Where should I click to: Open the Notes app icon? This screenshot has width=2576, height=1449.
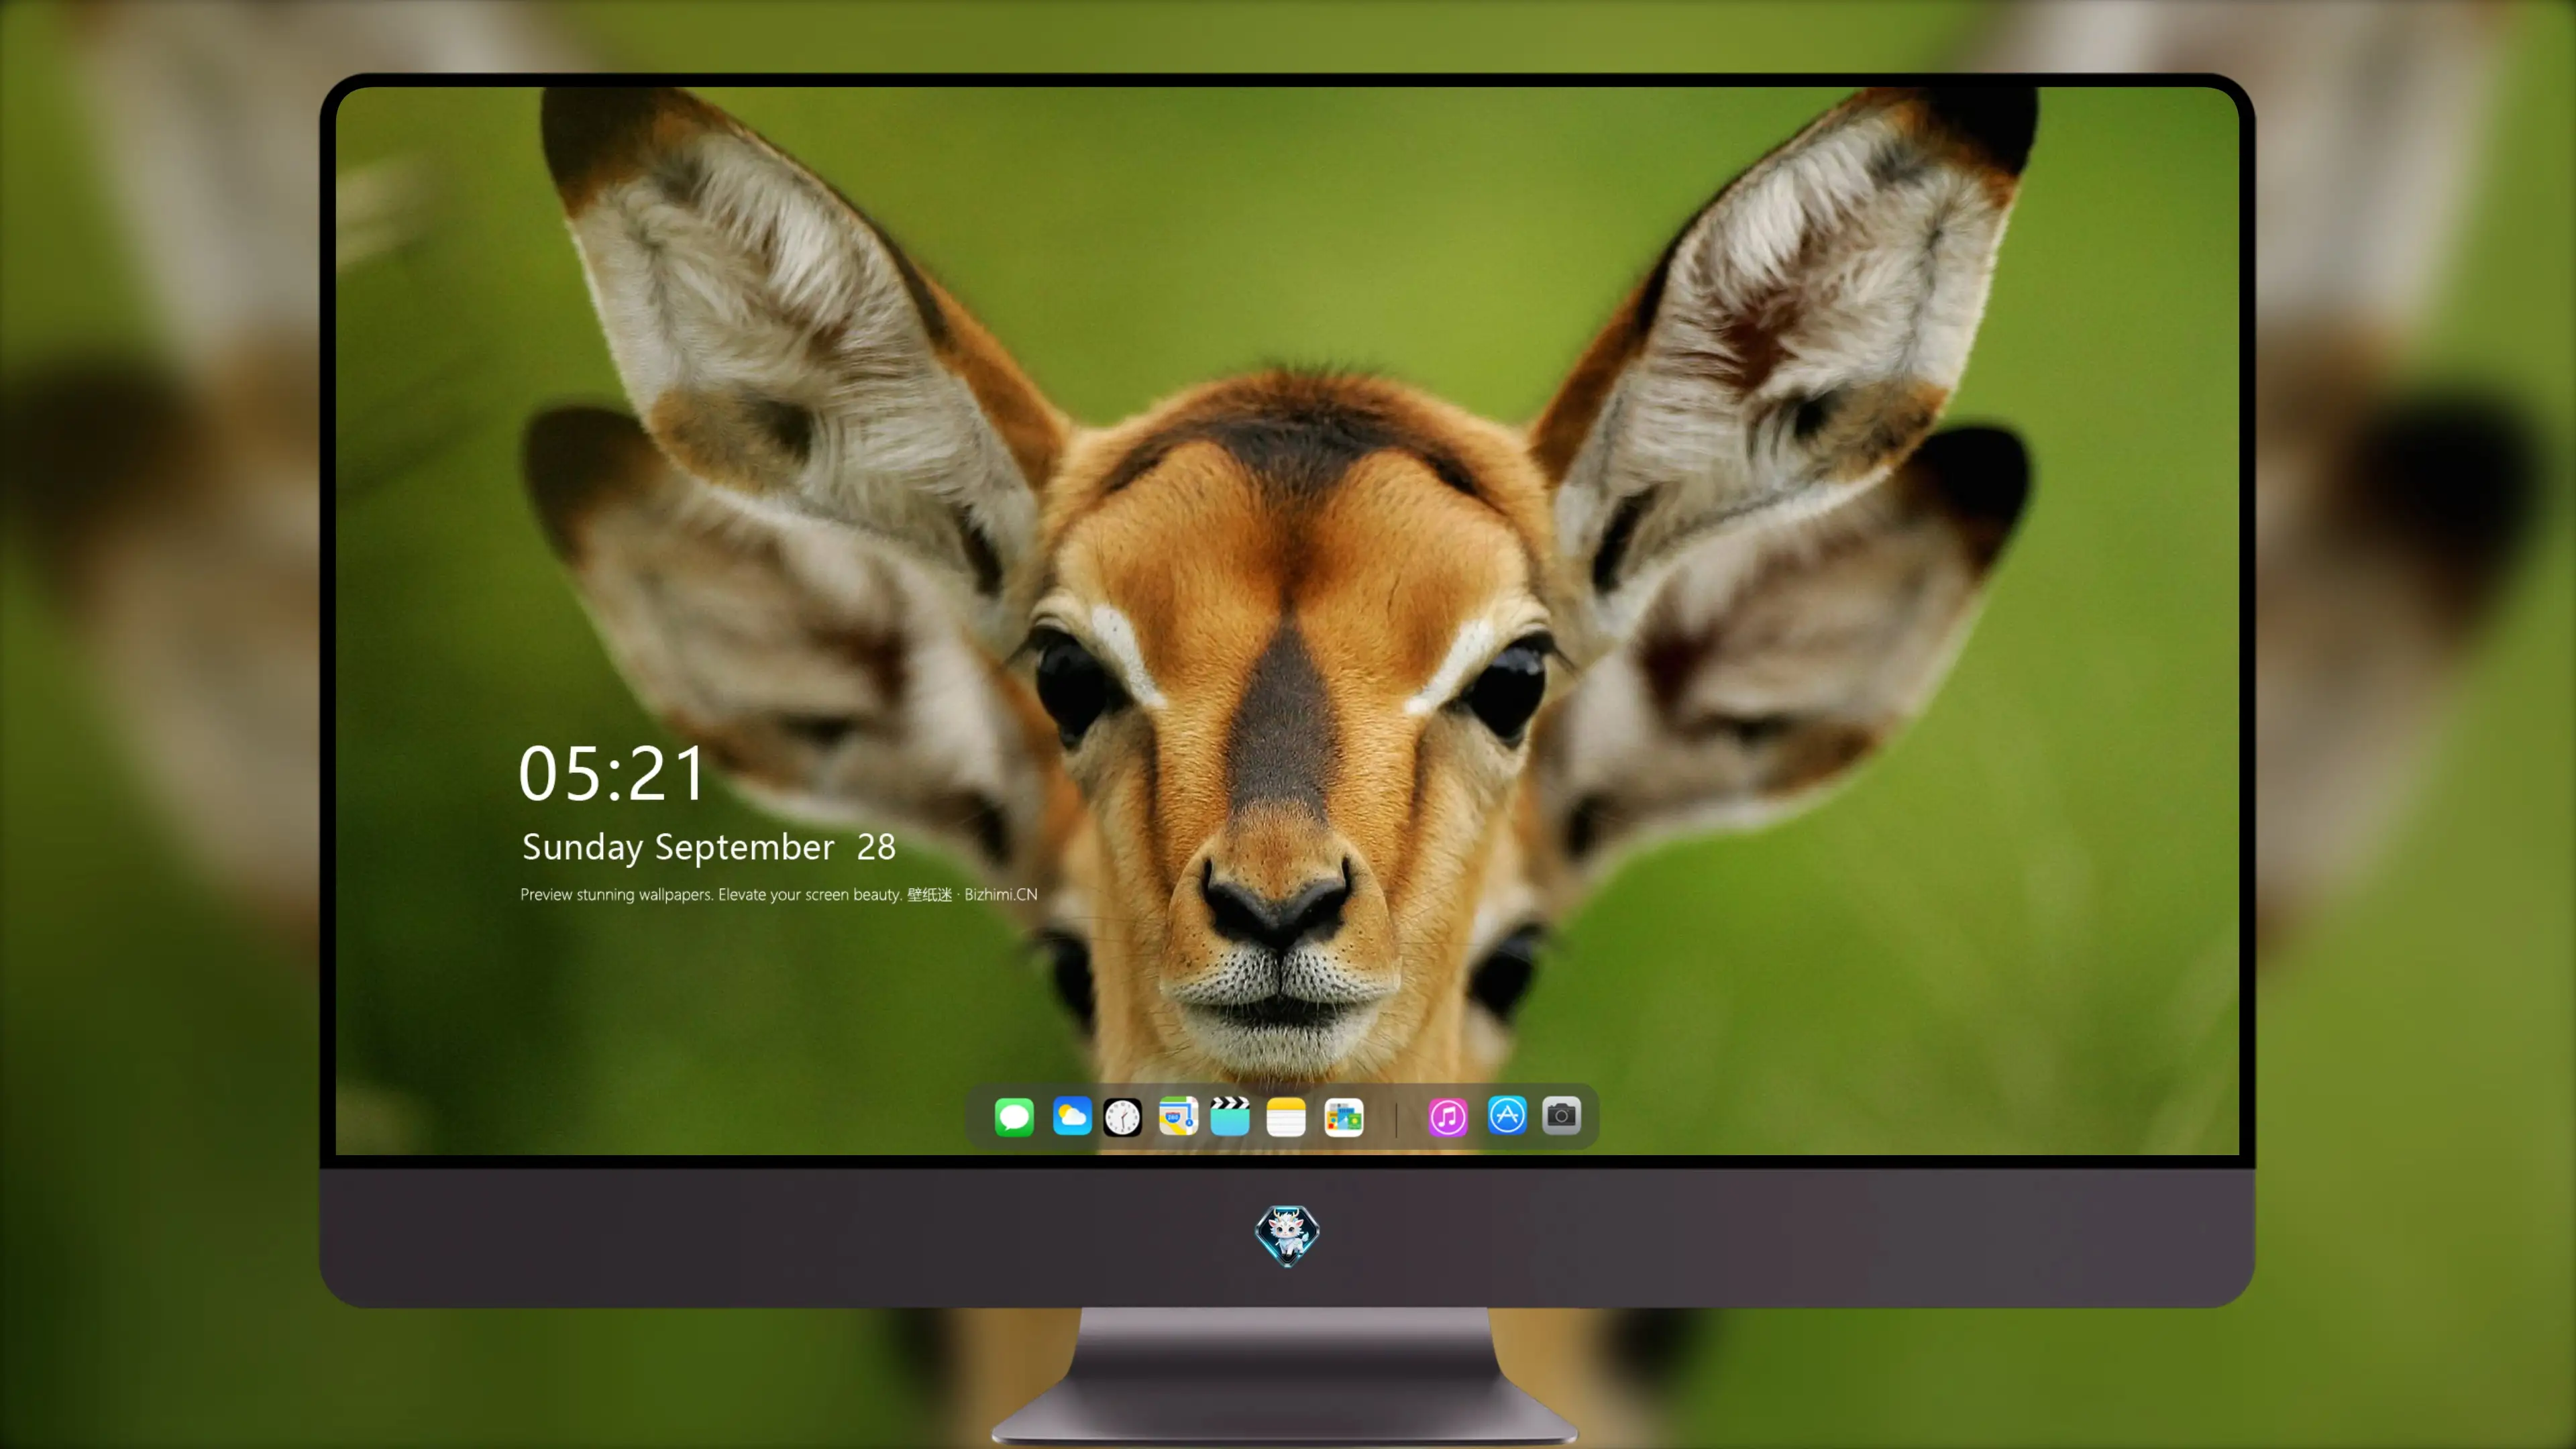[x=1286, y=1116]
